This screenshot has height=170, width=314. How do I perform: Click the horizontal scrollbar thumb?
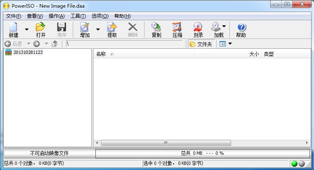point(166,143)
